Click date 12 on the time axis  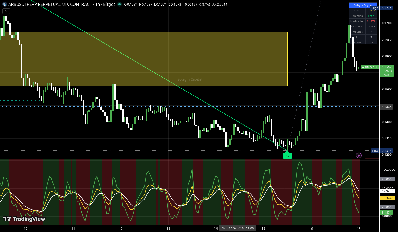[121, 229]
